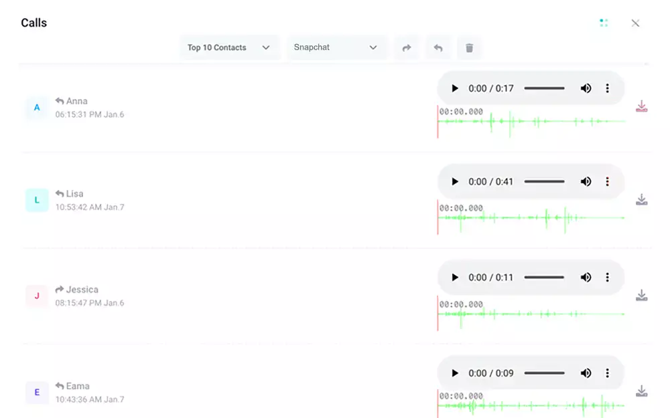Viewport: 670px width, 418px height.
Task: Click Anna's playback progress bar
Action: (544, 88)
